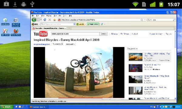Expand the videos dropdown next to inspiredbicycles
Image resolution: width=182 pixels, height=109 pixels.
pos(62,44)
